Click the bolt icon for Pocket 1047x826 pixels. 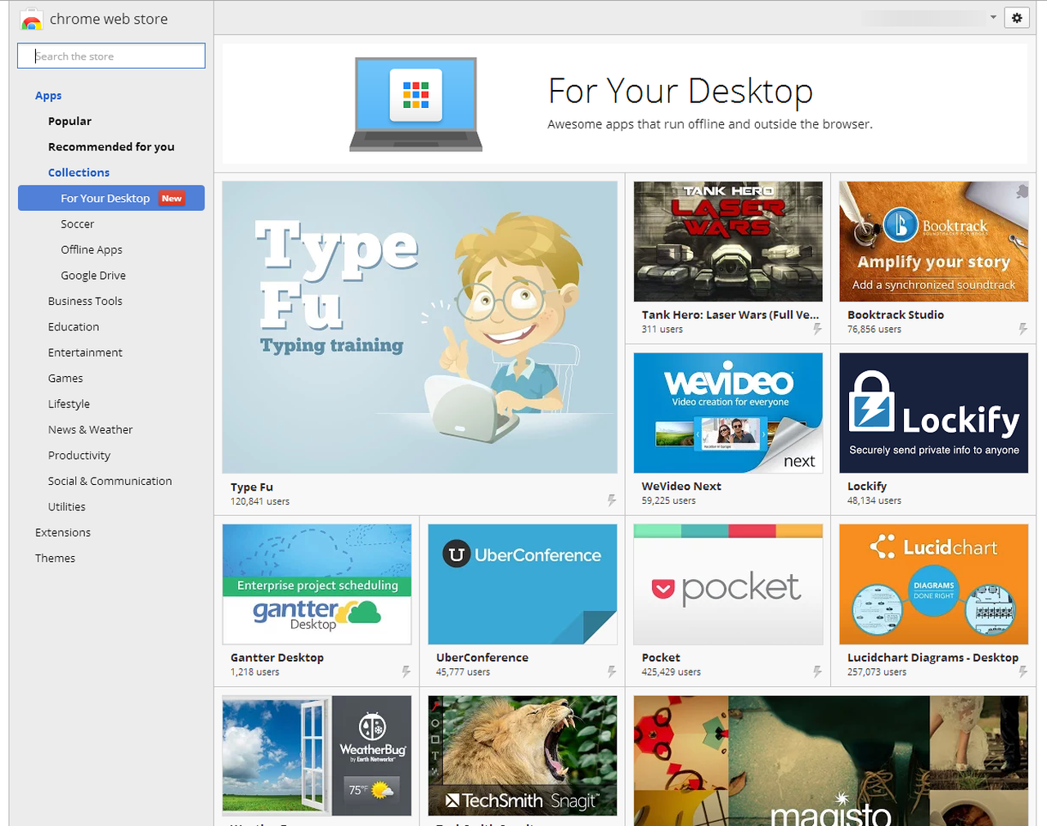(x=817, y=671)
